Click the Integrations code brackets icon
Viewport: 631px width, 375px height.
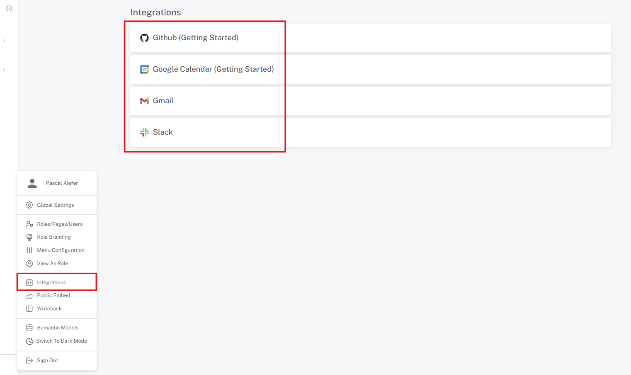29,282
